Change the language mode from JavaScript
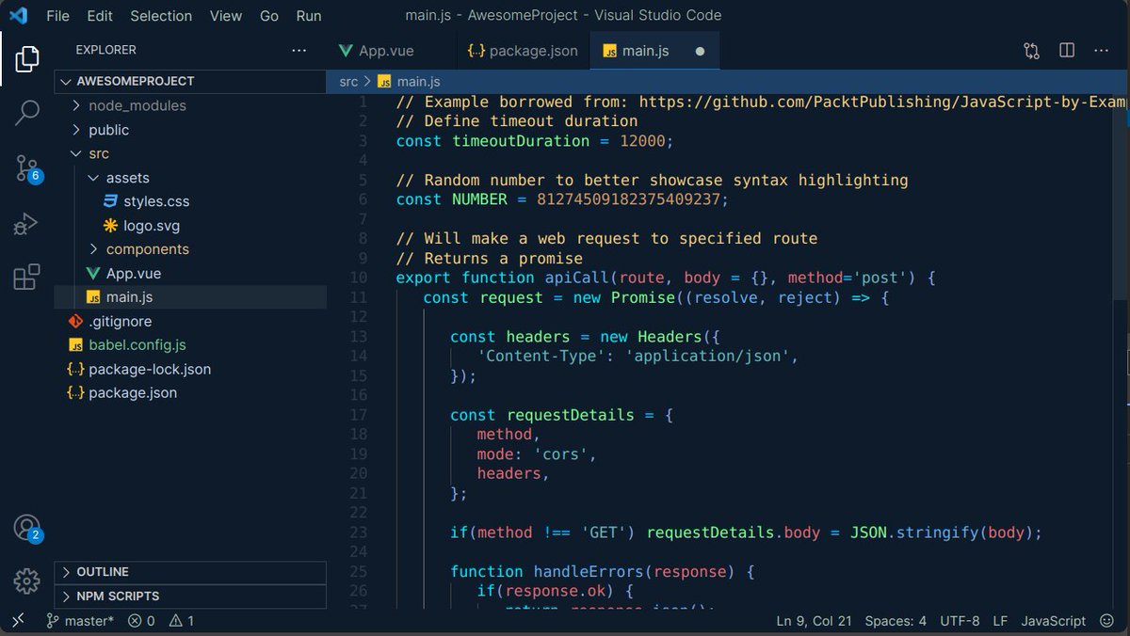1130x636 pixels. pyautogui.click(x=1053, y=621)
